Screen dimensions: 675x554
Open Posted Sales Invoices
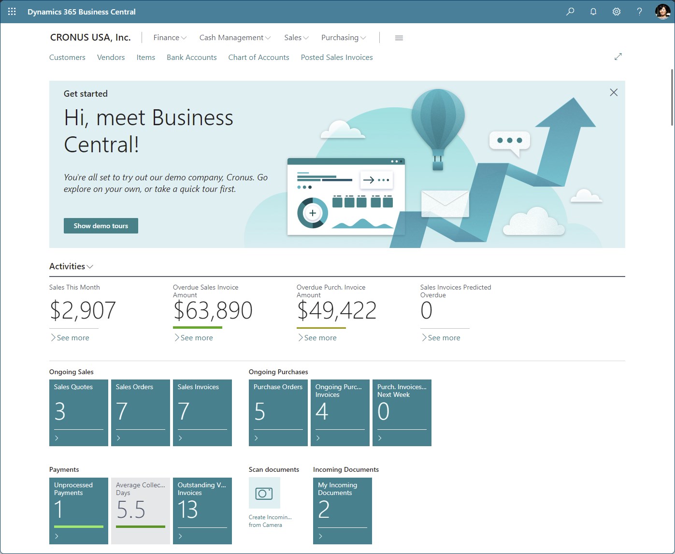click(x=336, y=57)
